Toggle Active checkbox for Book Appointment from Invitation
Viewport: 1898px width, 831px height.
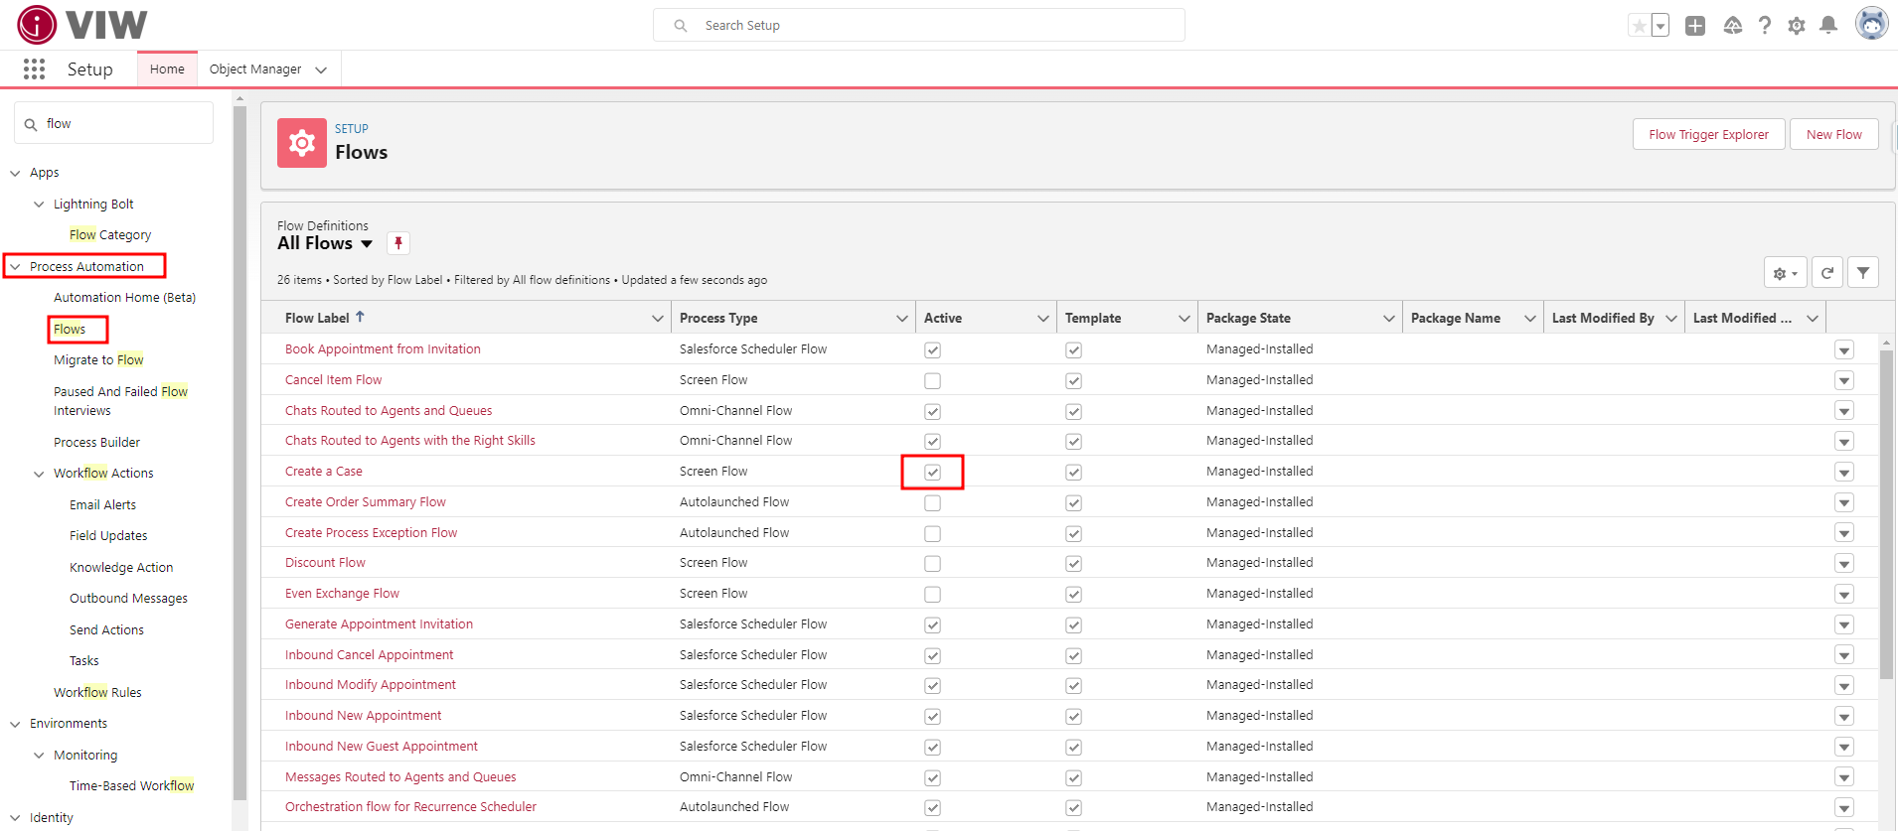[932, 349]
